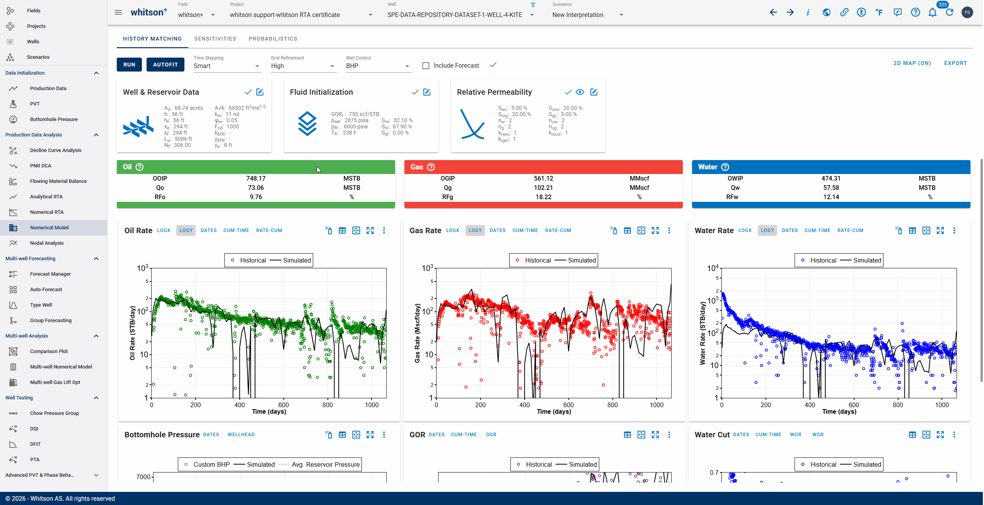The image size is (984, 505).
Task: Toggle the 2D MAP (ON) switch
Action: pos(912,63)
